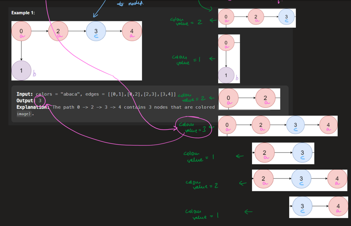Click the purple node 1 in Example 1 graph
This screenshot has height=226, width=351.
point(21,70)
